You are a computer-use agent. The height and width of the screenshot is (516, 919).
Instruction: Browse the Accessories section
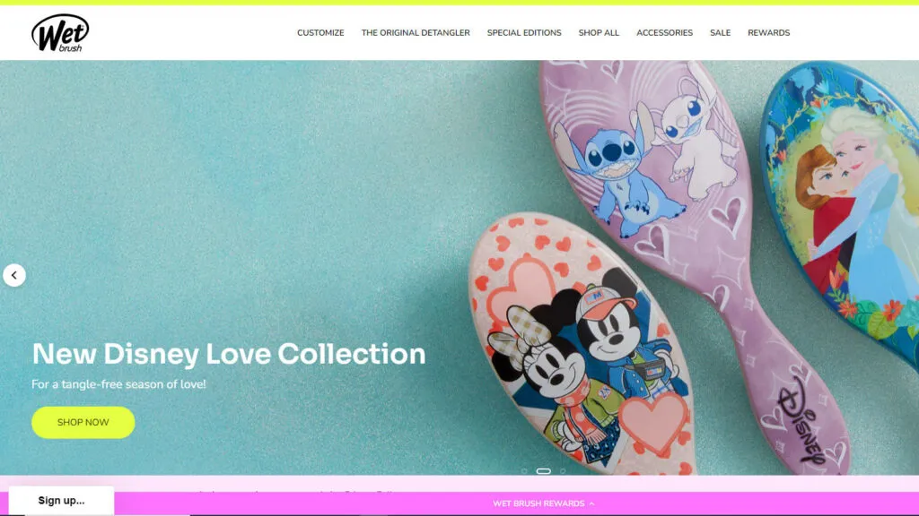665,33
